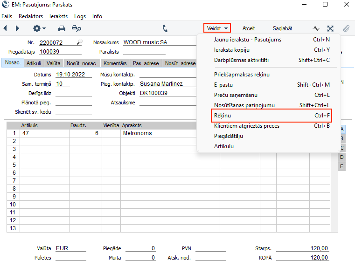Go to previous record arrow
This screenshot has width=355, height=267.
pos(5,28)
